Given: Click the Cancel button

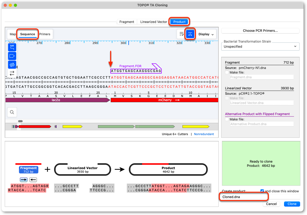Looking at the screenshot, I should point(271,204).
